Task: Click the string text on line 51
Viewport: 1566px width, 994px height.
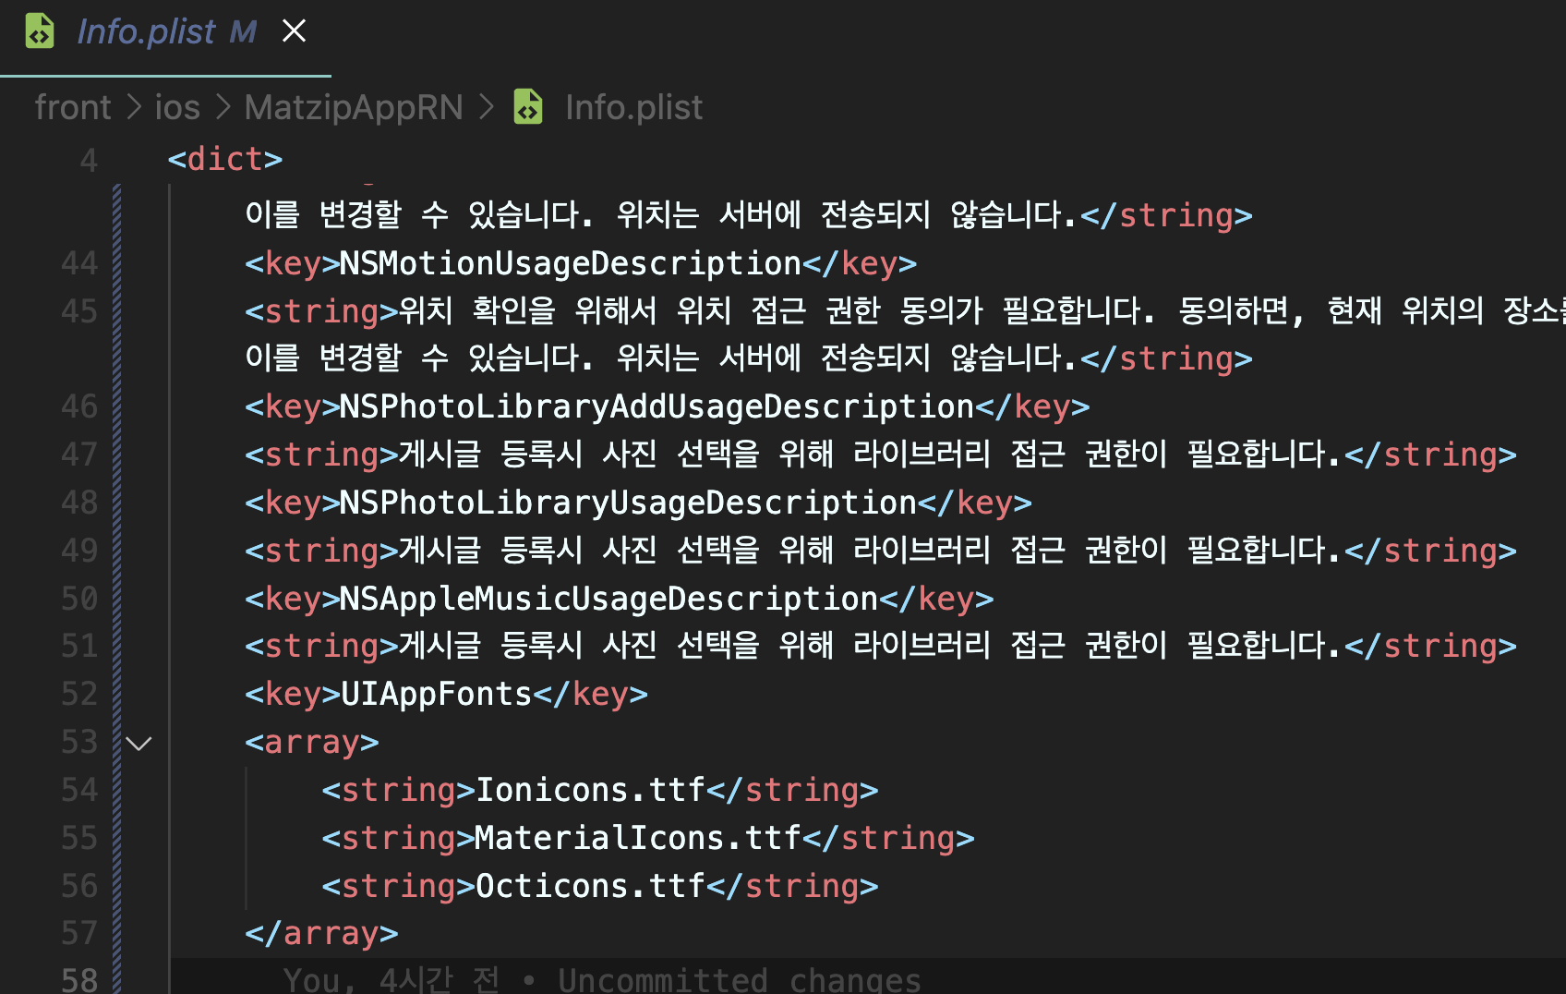Action: point(870,646)
